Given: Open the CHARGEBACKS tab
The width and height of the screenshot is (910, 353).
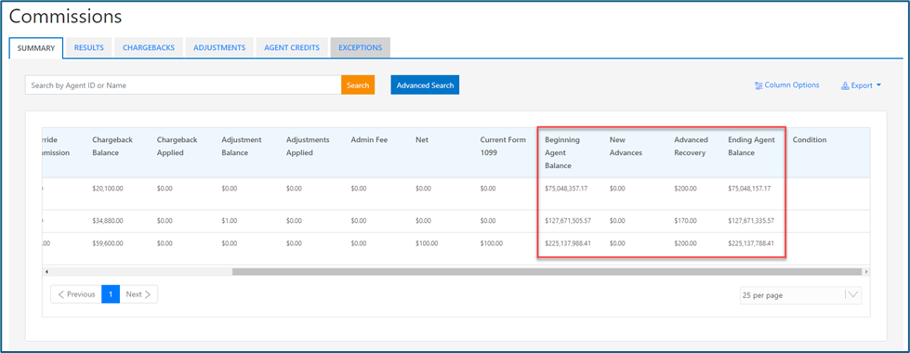Looking at the screenshot, I should coord(149,47).
